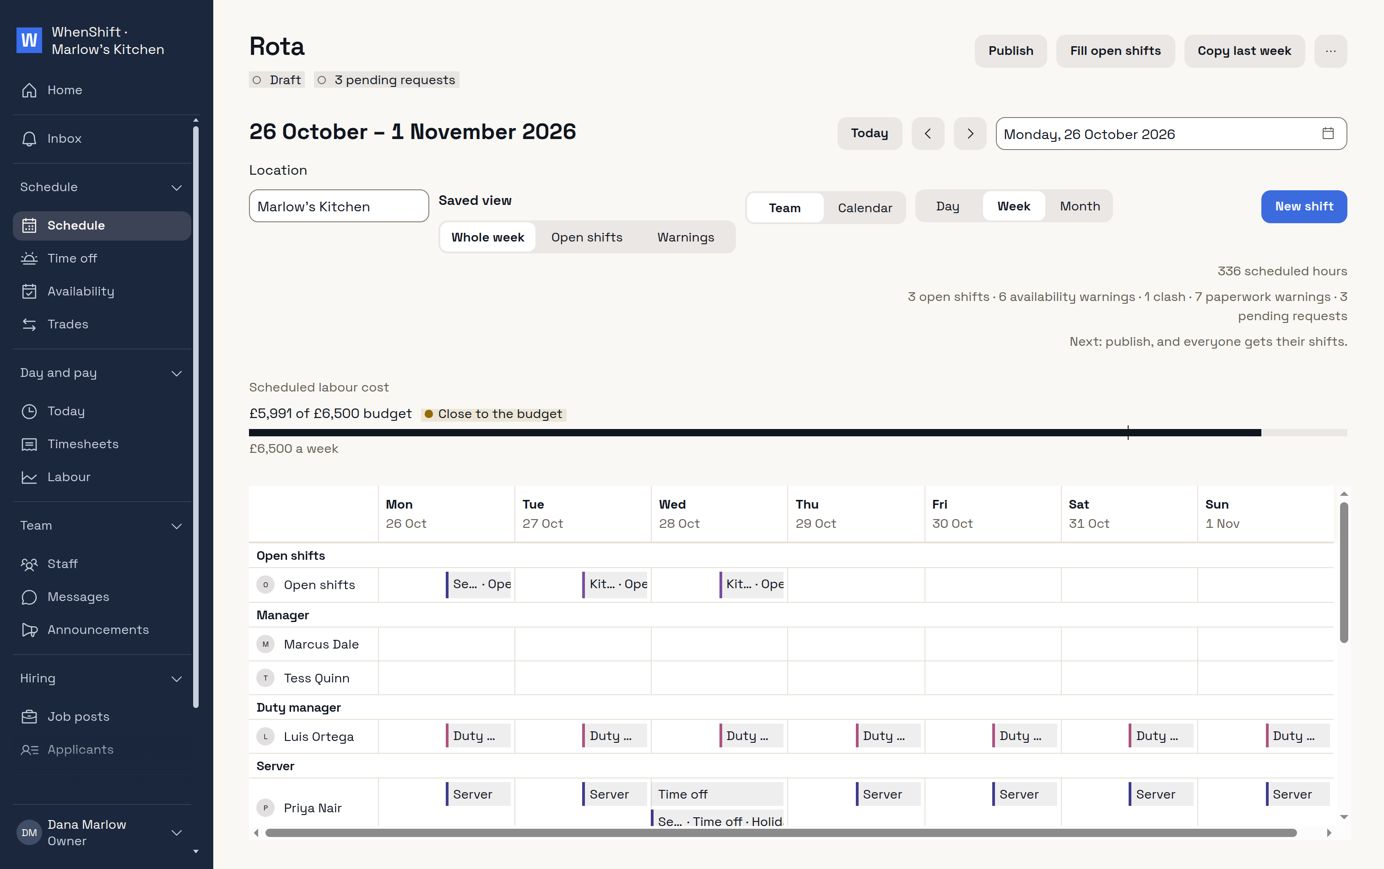Open the Job posts briefcase icon
Viewport: 1384px width, 869px height.
coord(29,717)
